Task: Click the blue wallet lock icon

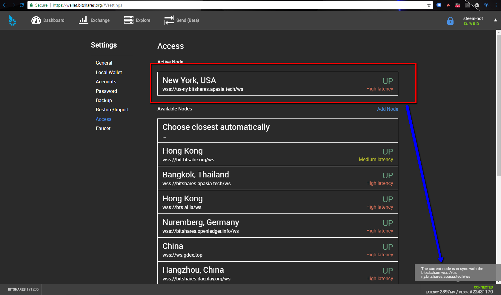Action: (x=450, y=21)
